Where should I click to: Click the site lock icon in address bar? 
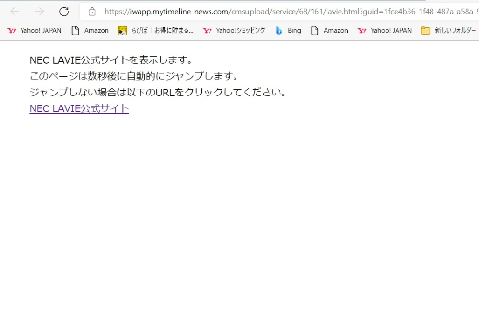(x=92, y=12)
